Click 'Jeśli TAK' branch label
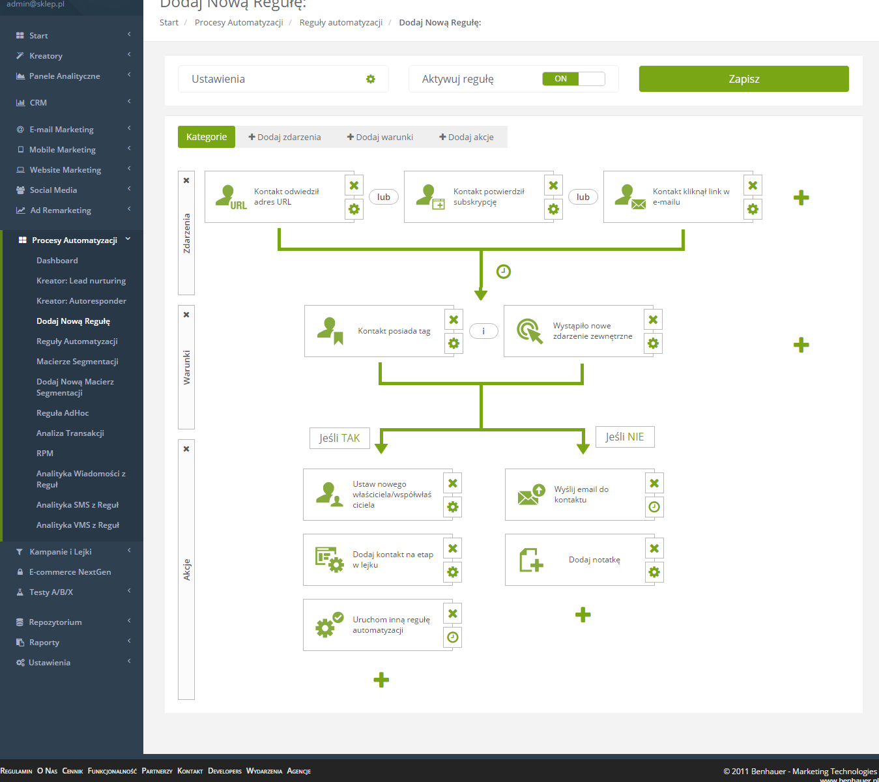 point(339,438)
